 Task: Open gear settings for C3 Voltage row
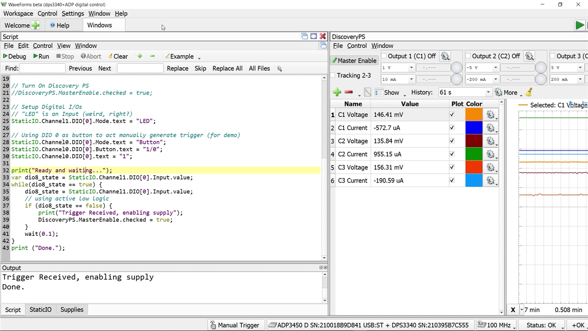(491, 167)
